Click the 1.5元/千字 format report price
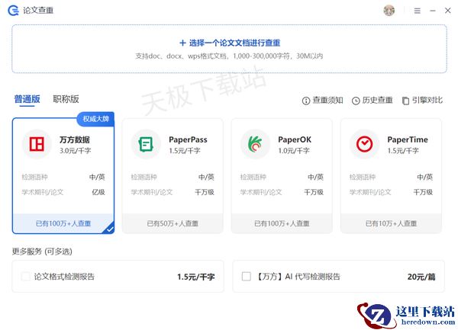458x330 pixels. coord(196,277)
